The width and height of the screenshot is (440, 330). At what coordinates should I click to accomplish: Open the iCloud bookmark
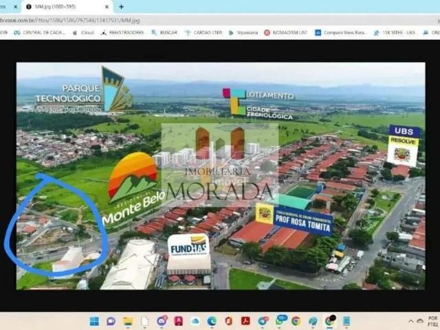click(83, 32)
